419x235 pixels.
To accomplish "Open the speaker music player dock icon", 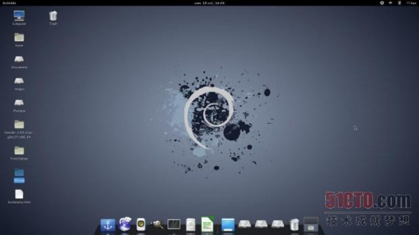I will click(140, 225).
